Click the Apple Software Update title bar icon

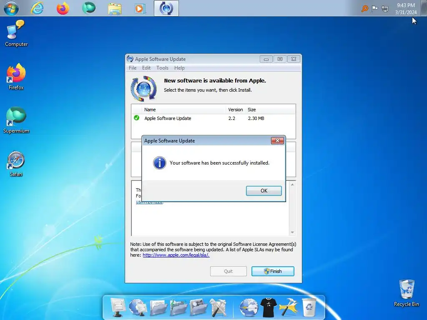[130, 59]
